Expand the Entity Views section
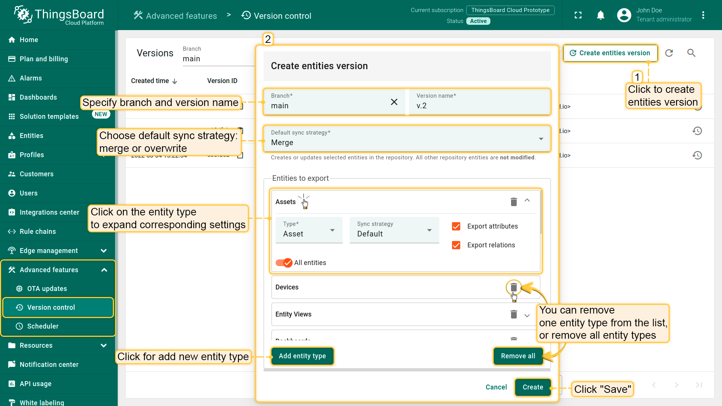This screenshot has height=406, width=722. tap(527, 315)
